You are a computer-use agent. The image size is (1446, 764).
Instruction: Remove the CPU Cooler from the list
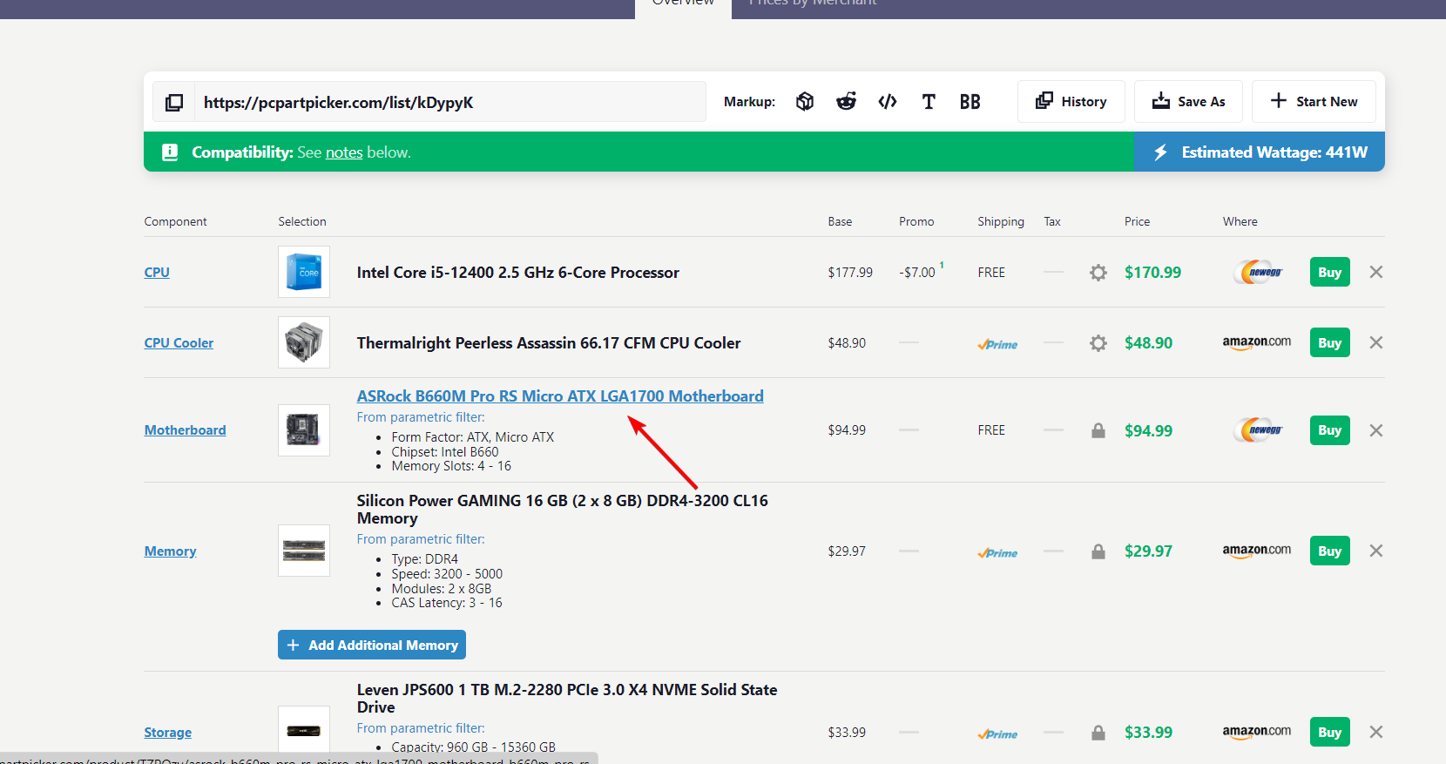pyautogui.click(x=1376, y=342)
